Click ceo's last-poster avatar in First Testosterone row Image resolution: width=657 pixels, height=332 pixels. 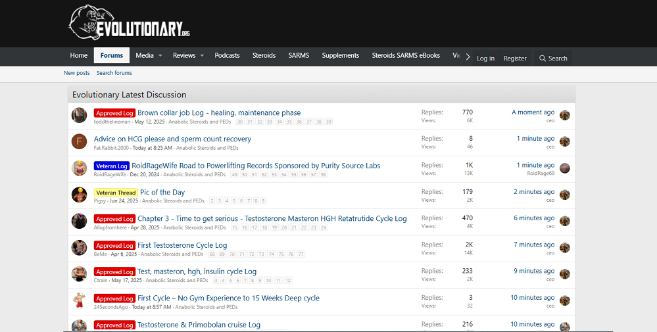point(565,248)
